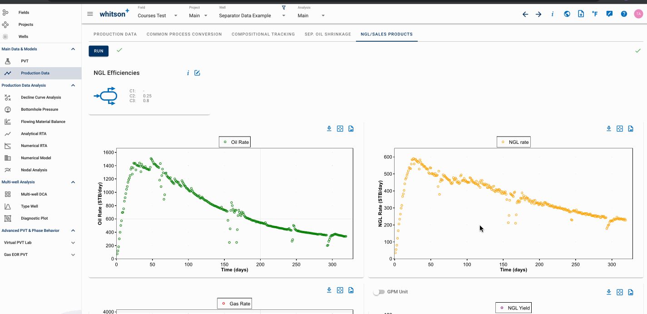647x314 pixels.
Task: Toggle NGL Yield legend series
Action: (514, 308)
